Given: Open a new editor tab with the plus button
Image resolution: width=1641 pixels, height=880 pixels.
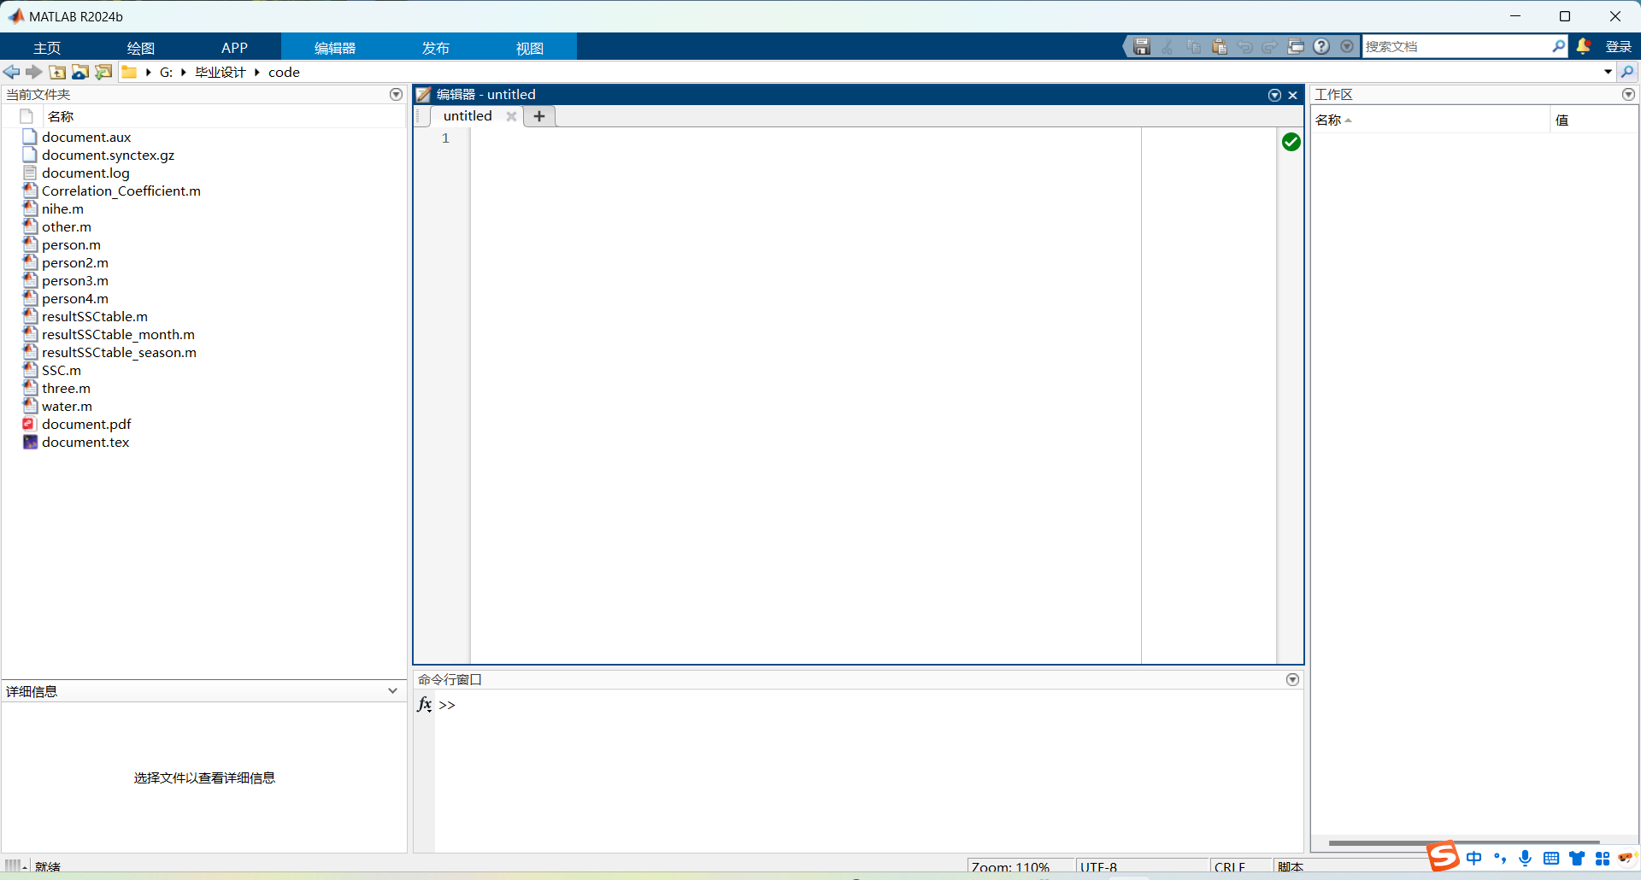Looking at the screenshot, I should click(538, 115).
